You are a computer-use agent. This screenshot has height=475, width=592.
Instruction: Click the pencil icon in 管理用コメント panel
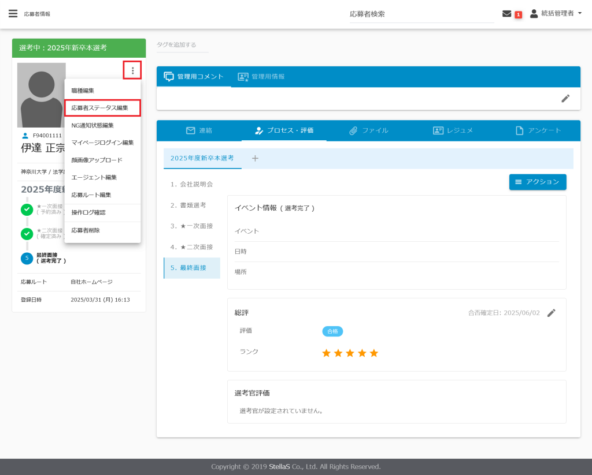point(565,98)
